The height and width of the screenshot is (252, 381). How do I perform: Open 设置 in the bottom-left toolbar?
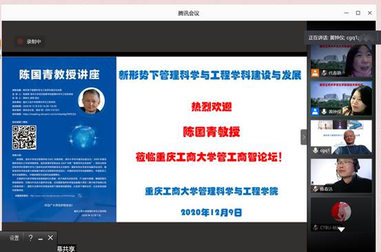14,238
